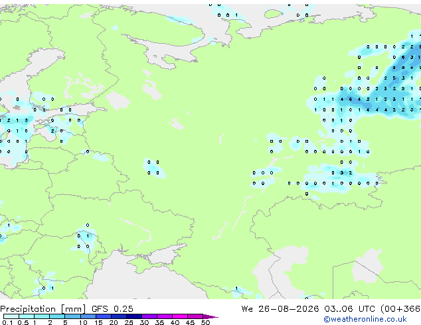The image size is (421, 325).
Task: Select the 30–35 mm purple legend swatch
Action: pyautogui.click(x=149, y=316)
